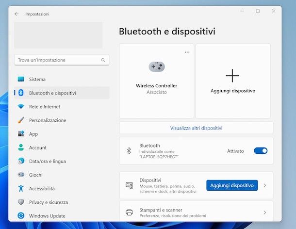Click the search magnifier icon
Screen dimensions: 296x229
tap(103, 60)
